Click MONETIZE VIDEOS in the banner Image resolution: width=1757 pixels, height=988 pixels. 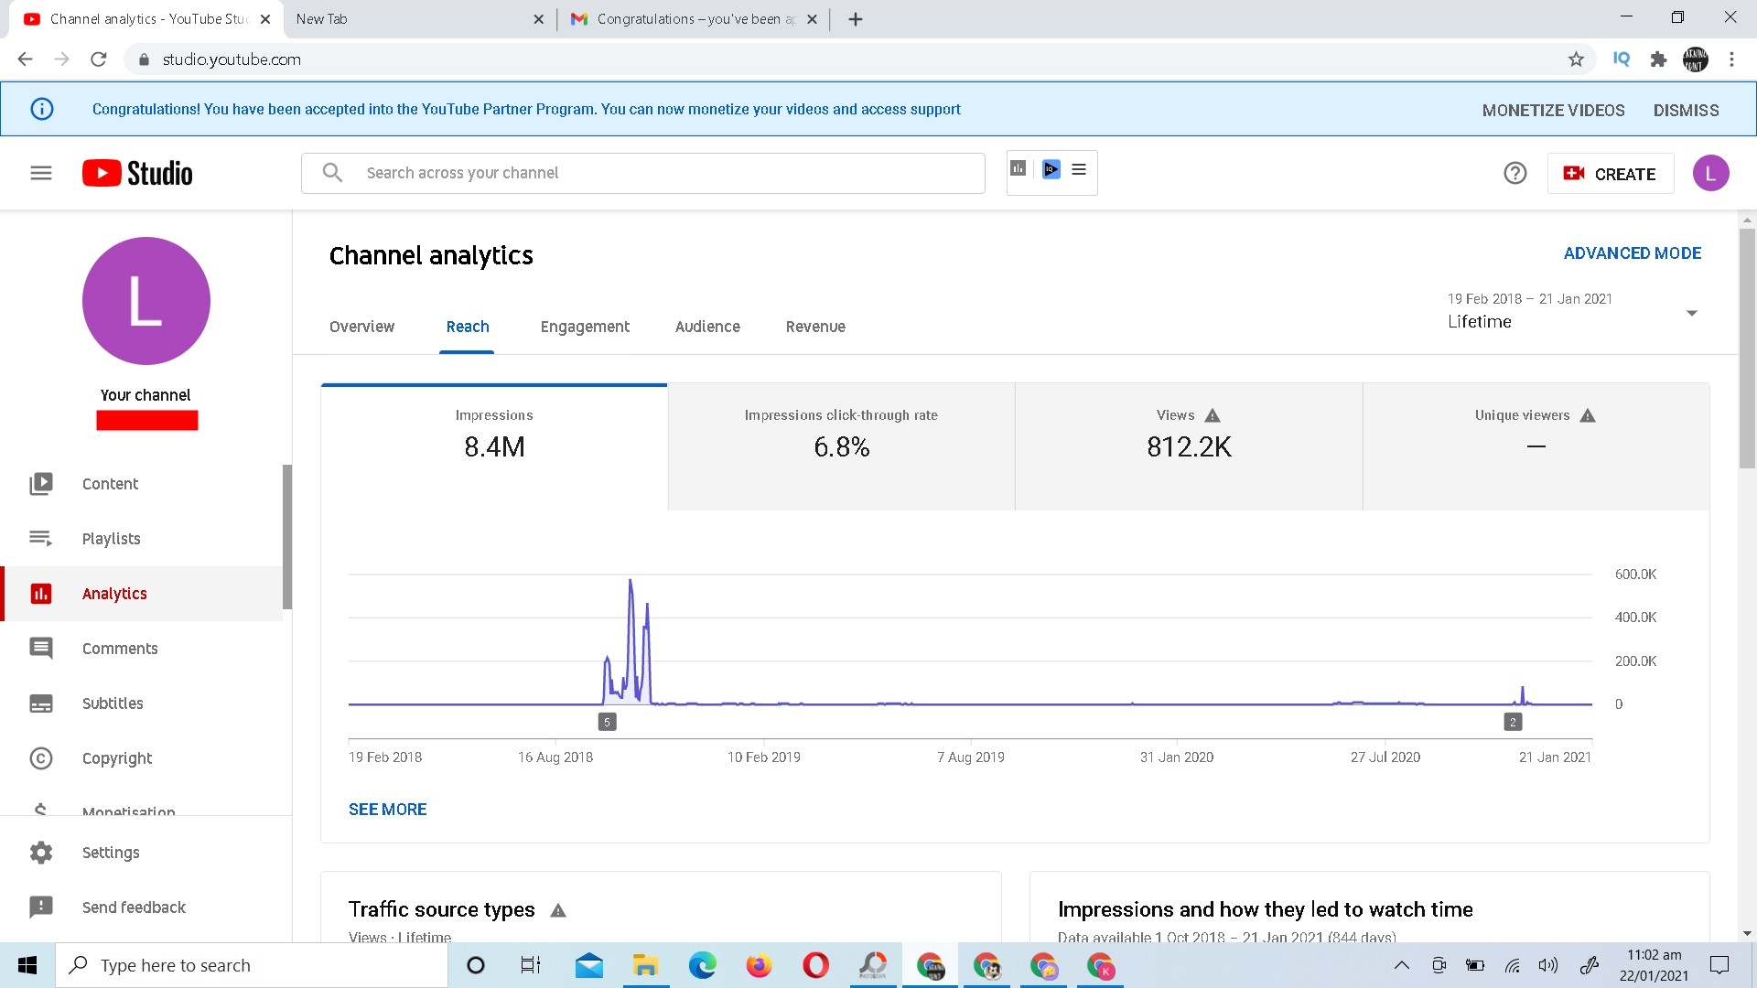coord(1553,110)
